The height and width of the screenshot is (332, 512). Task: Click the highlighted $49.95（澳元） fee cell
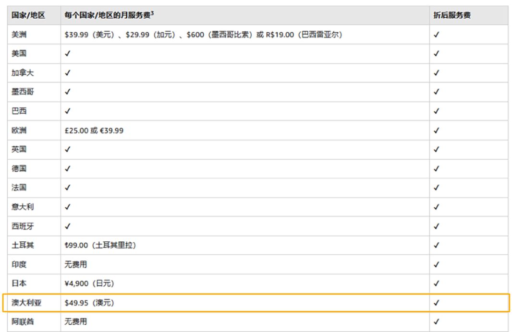coord(89,303)
